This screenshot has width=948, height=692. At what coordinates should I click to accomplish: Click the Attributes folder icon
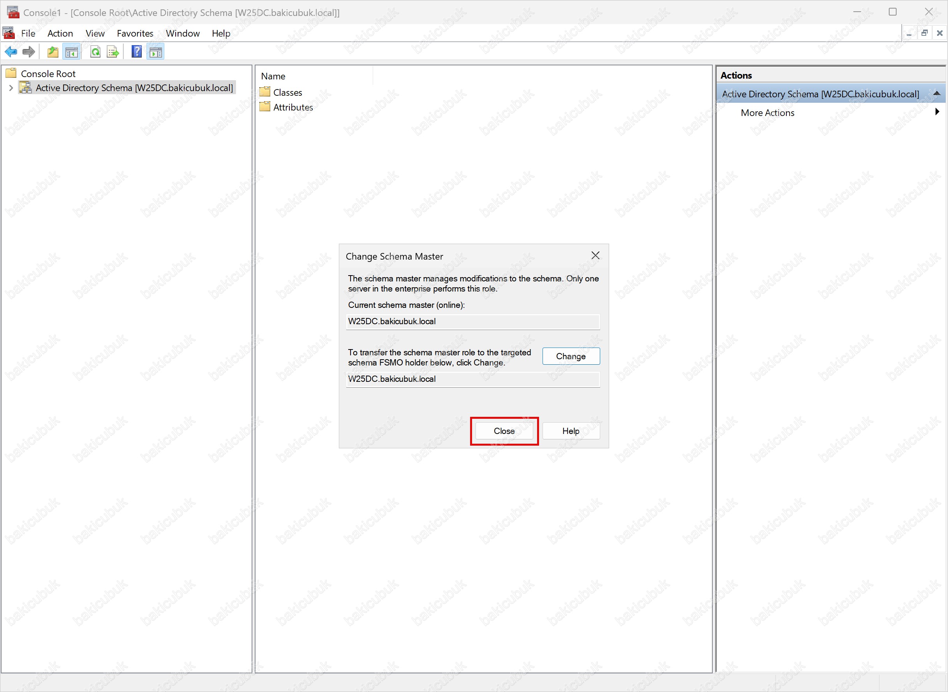point(265,106)
